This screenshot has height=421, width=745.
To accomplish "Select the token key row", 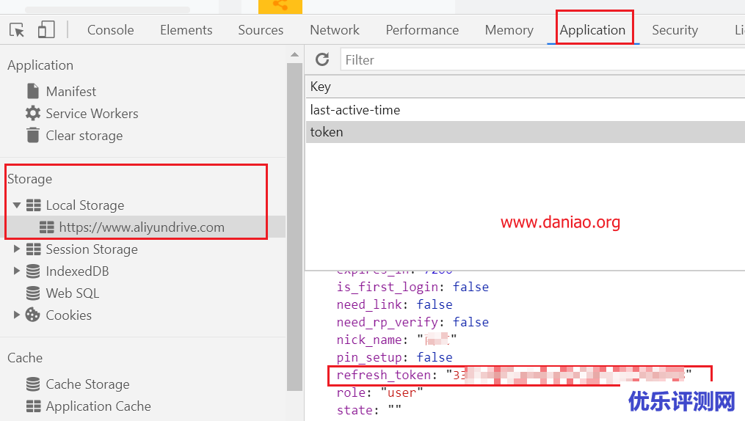I will (x=525, y=132).
